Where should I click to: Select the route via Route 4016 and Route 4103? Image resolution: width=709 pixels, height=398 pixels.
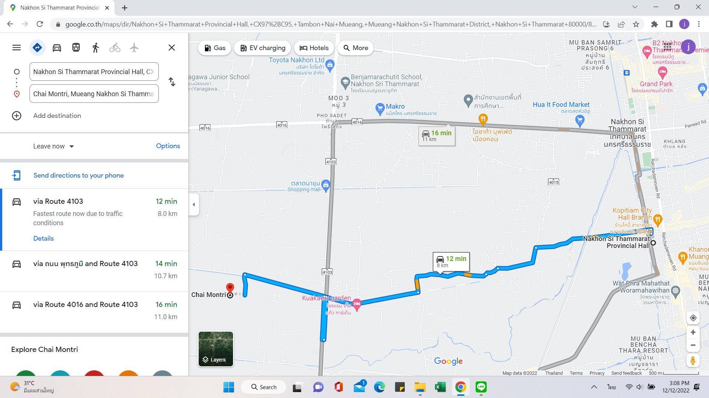(x=85, y=305)
